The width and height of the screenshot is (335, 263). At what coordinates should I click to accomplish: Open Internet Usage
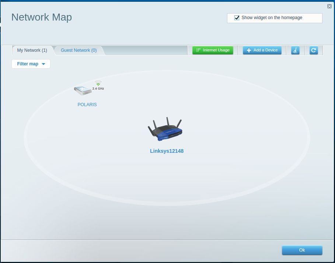[x=213, y=50]
